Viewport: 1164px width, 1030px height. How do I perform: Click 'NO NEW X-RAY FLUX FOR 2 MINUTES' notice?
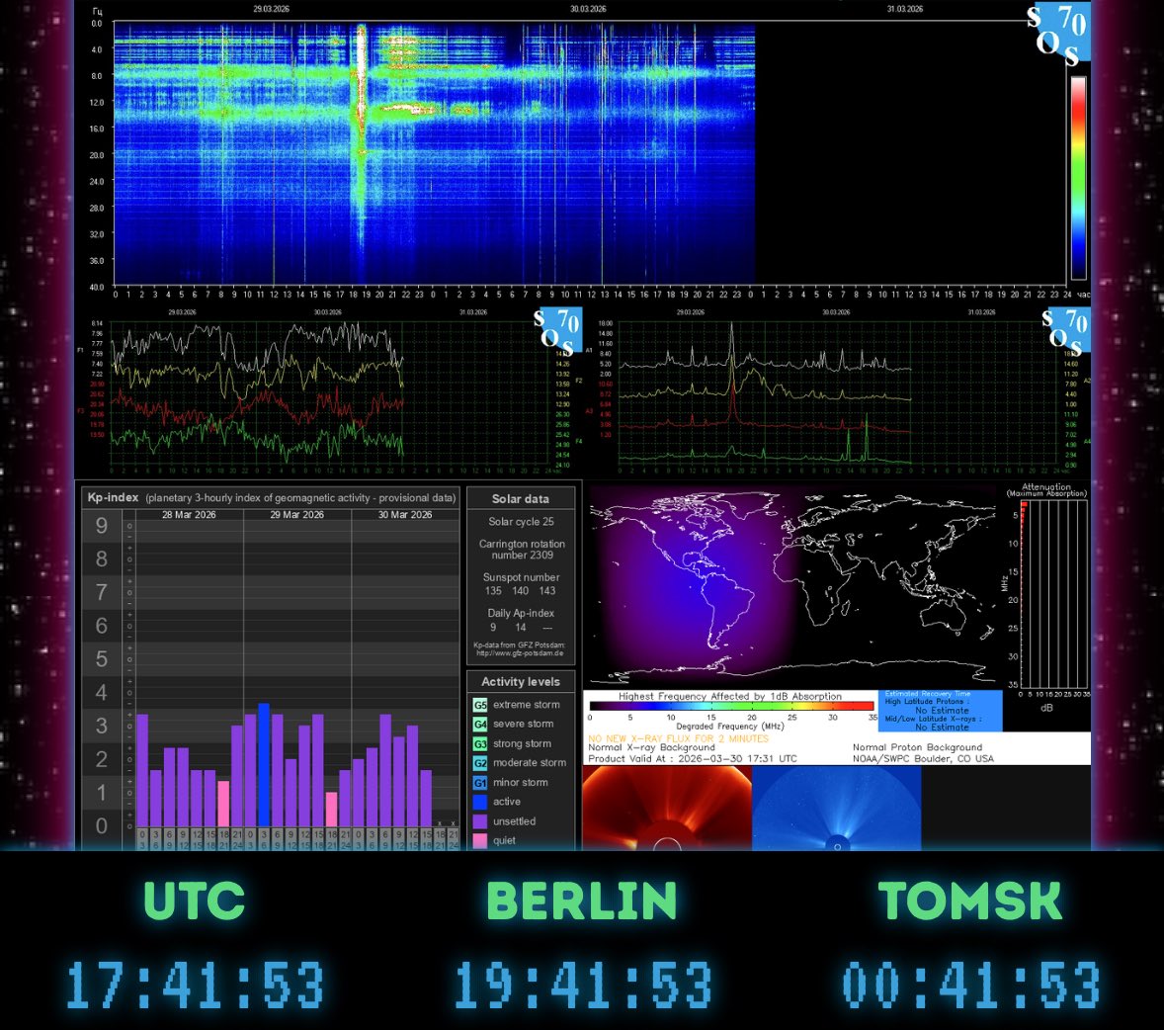point(679,739)
